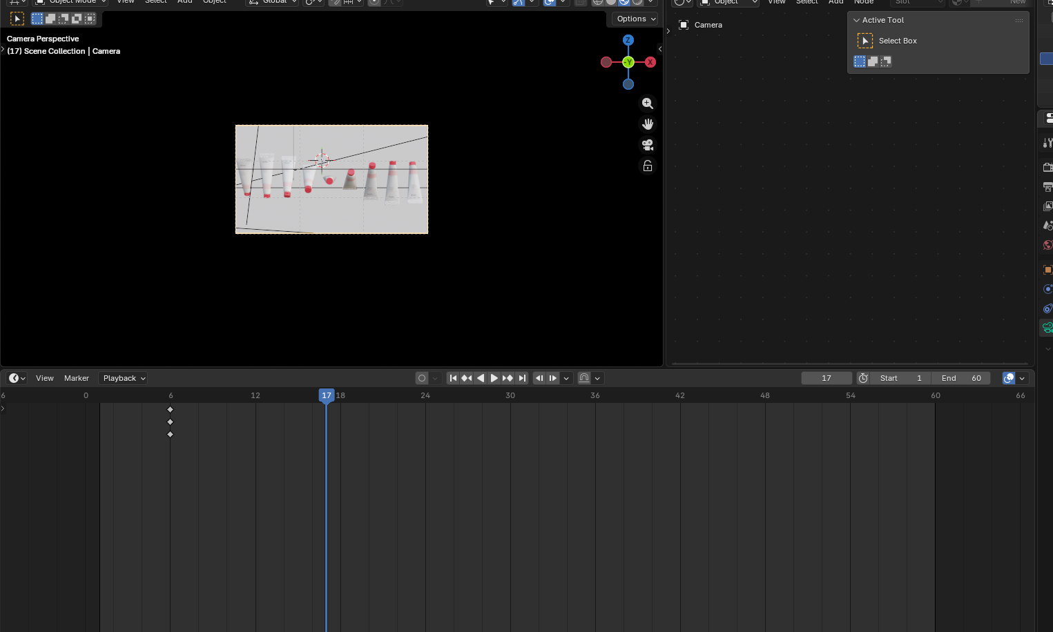Click frame 48 on the timeline ruler
The image size is (1053, 632).
tap(765, 395)
